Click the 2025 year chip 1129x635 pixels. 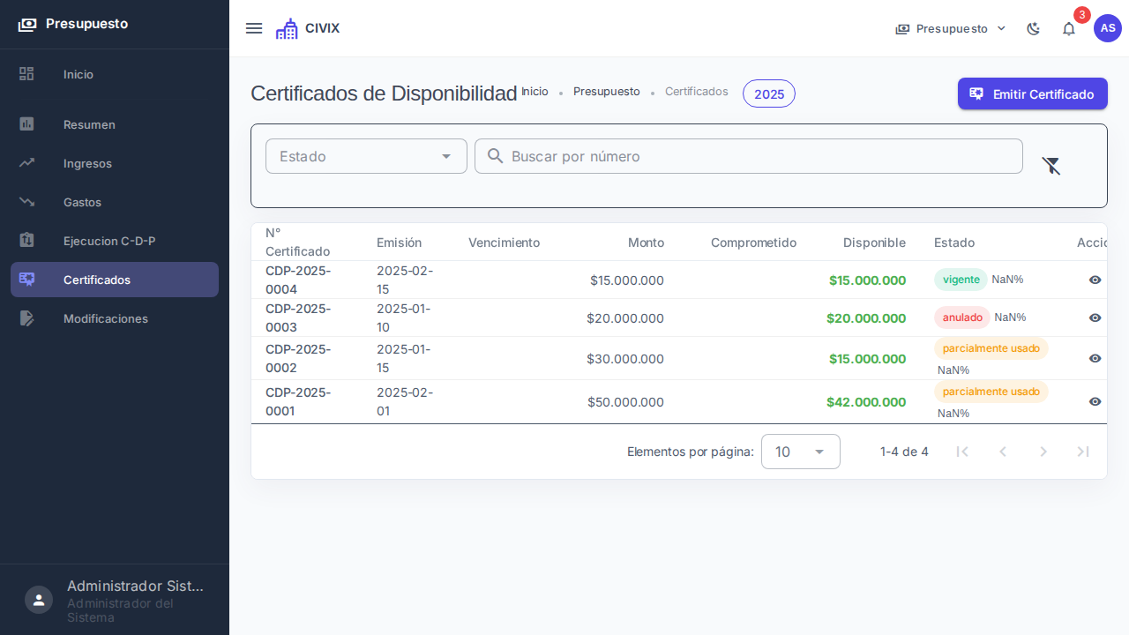(x=769, y=93)
